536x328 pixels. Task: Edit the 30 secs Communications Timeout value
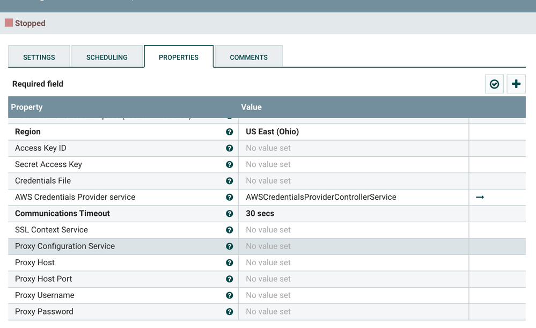354,214
